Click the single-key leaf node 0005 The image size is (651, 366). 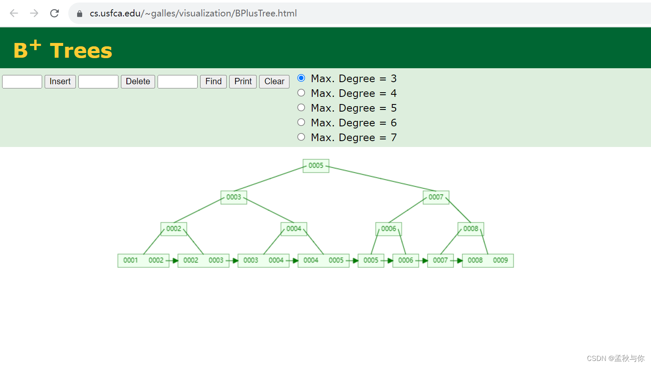pos(371,260)
